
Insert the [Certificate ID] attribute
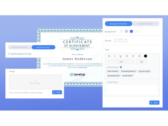[114, 76]
